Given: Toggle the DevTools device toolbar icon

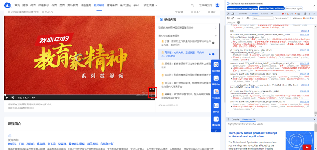Looking at the screenshot, I should (233, 14).
